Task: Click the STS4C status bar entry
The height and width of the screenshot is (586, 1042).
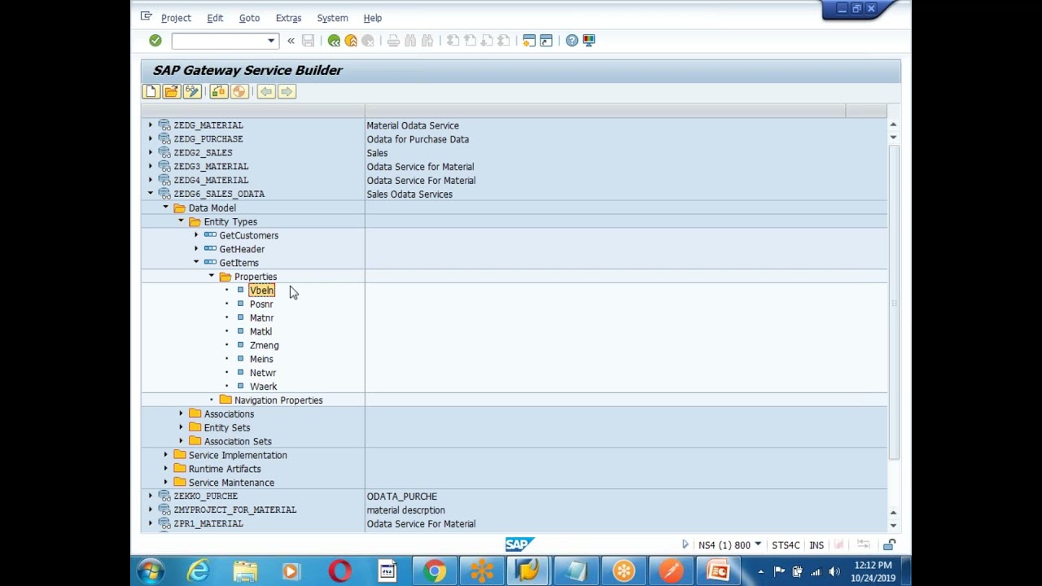Action: pyautogui.click(x=786, y=545)
